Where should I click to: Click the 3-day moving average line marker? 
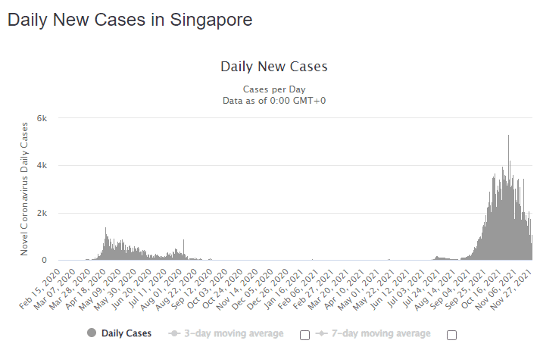coord(175,333)
